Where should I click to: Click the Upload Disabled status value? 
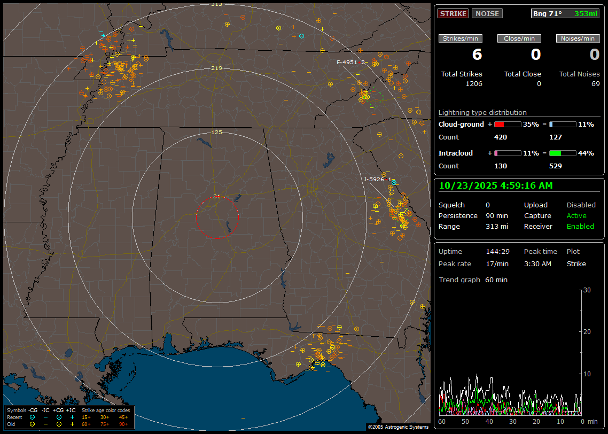581,205
